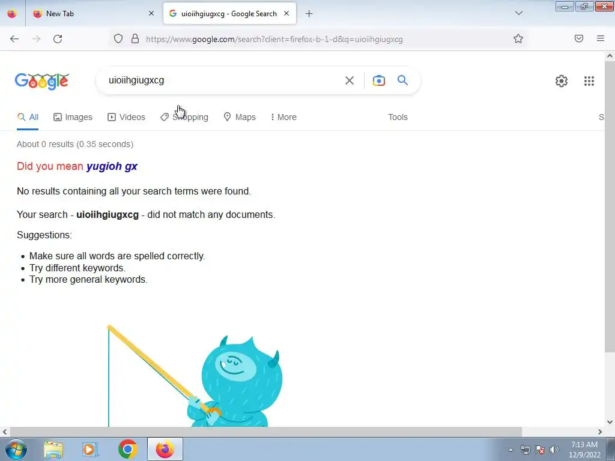Switch to Maps results
615x461 pixels.
[240, 117]
